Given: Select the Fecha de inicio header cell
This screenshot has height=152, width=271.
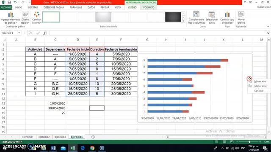Looking at the screenshot, I should tap(78, 49).
